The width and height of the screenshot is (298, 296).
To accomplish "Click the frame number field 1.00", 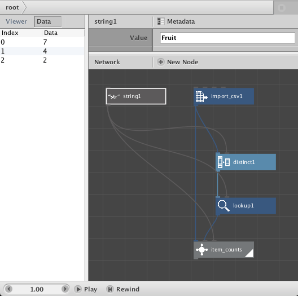I will coord(37,289).
